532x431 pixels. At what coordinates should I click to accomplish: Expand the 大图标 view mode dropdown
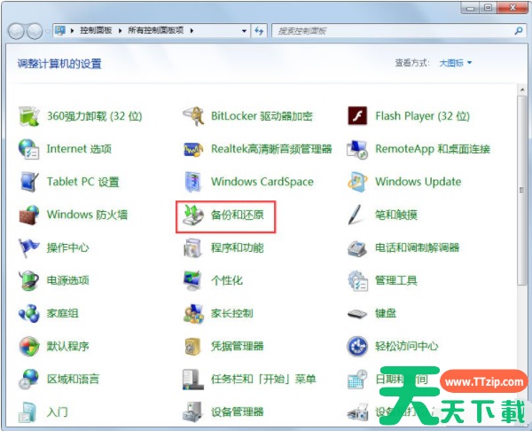pyautogui.click(x=457, y=63)
